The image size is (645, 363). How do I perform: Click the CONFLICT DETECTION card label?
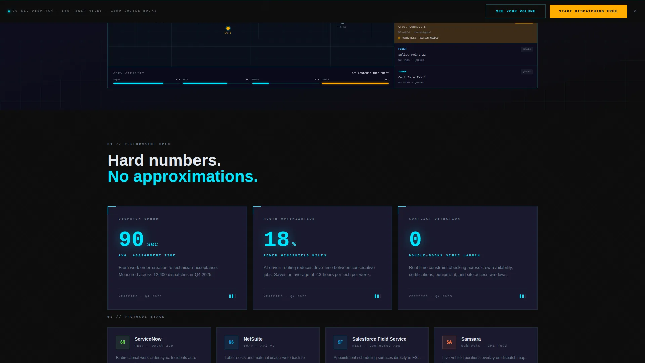[434, 219]
